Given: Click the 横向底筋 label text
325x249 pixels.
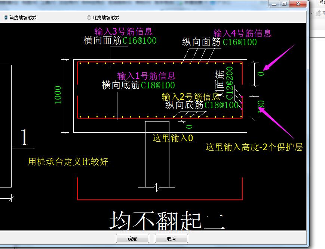Looking at the screenshot, I should click(x=121, y=85).
